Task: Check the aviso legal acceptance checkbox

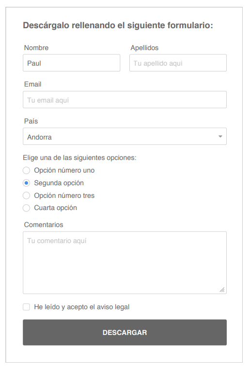Action: click(x=26, y=307)
